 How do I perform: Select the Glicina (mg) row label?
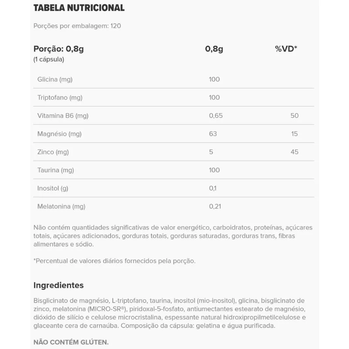[x=55, y=79]
